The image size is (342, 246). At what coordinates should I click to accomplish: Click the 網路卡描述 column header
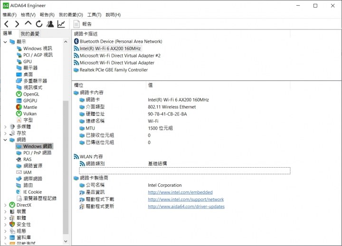coord(181,34)
